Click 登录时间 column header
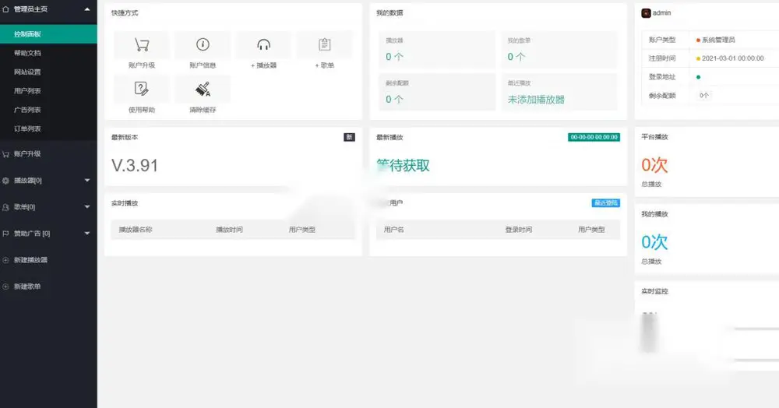The image size is (779, 408). (519, 230)
